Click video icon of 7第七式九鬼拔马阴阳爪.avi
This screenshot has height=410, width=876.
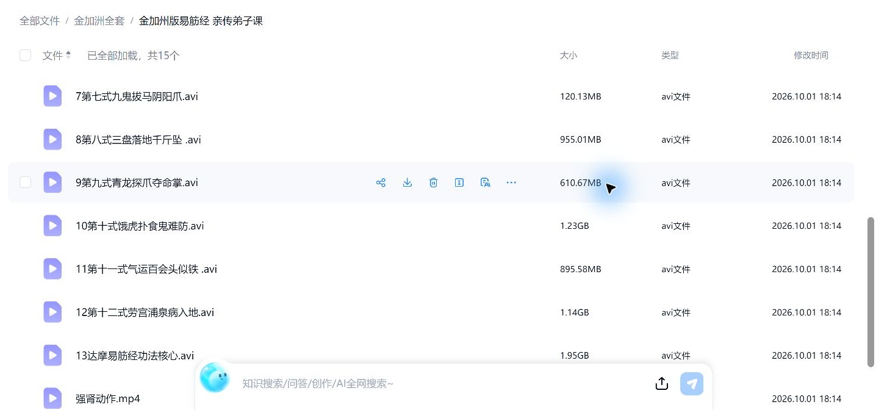point(52,96)
